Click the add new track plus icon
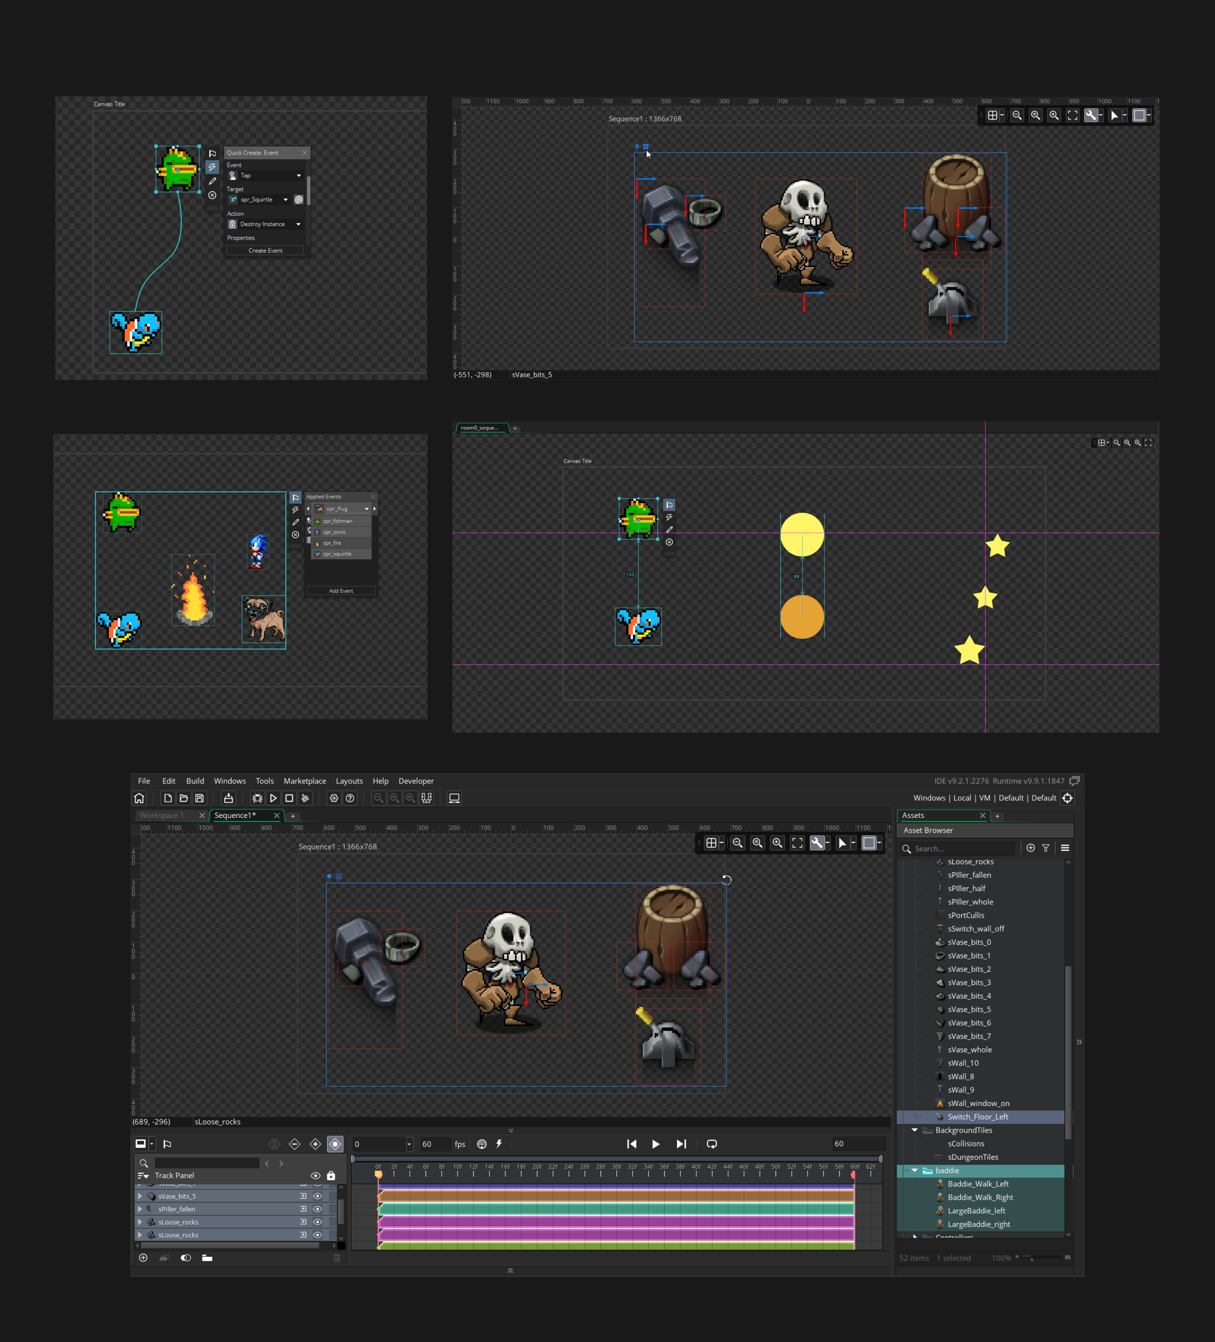Screen dimensions: 1215x1342 point(143,1257)
